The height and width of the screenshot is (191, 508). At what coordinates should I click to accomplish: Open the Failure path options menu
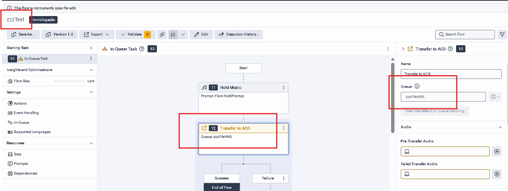click(284, 178)
